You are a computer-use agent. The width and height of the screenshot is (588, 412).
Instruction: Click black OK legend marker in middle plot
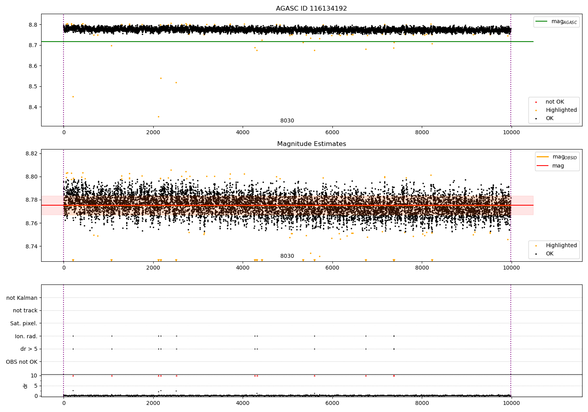tap(536, 254)
